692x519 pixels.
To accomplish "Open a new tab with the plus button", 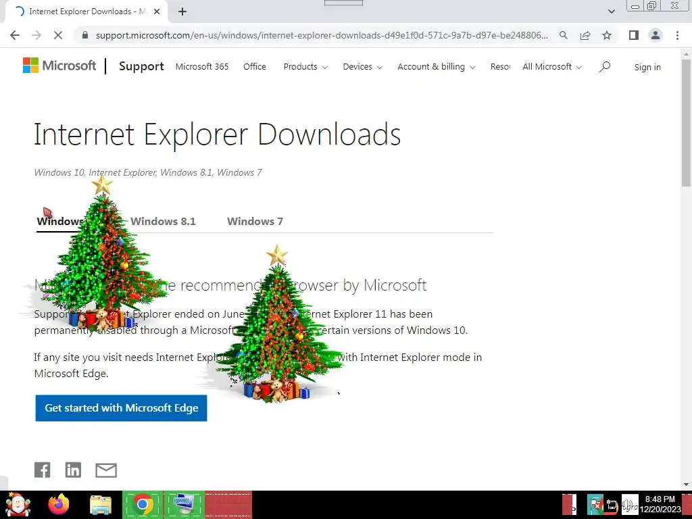I will click(x=182, y=11).
